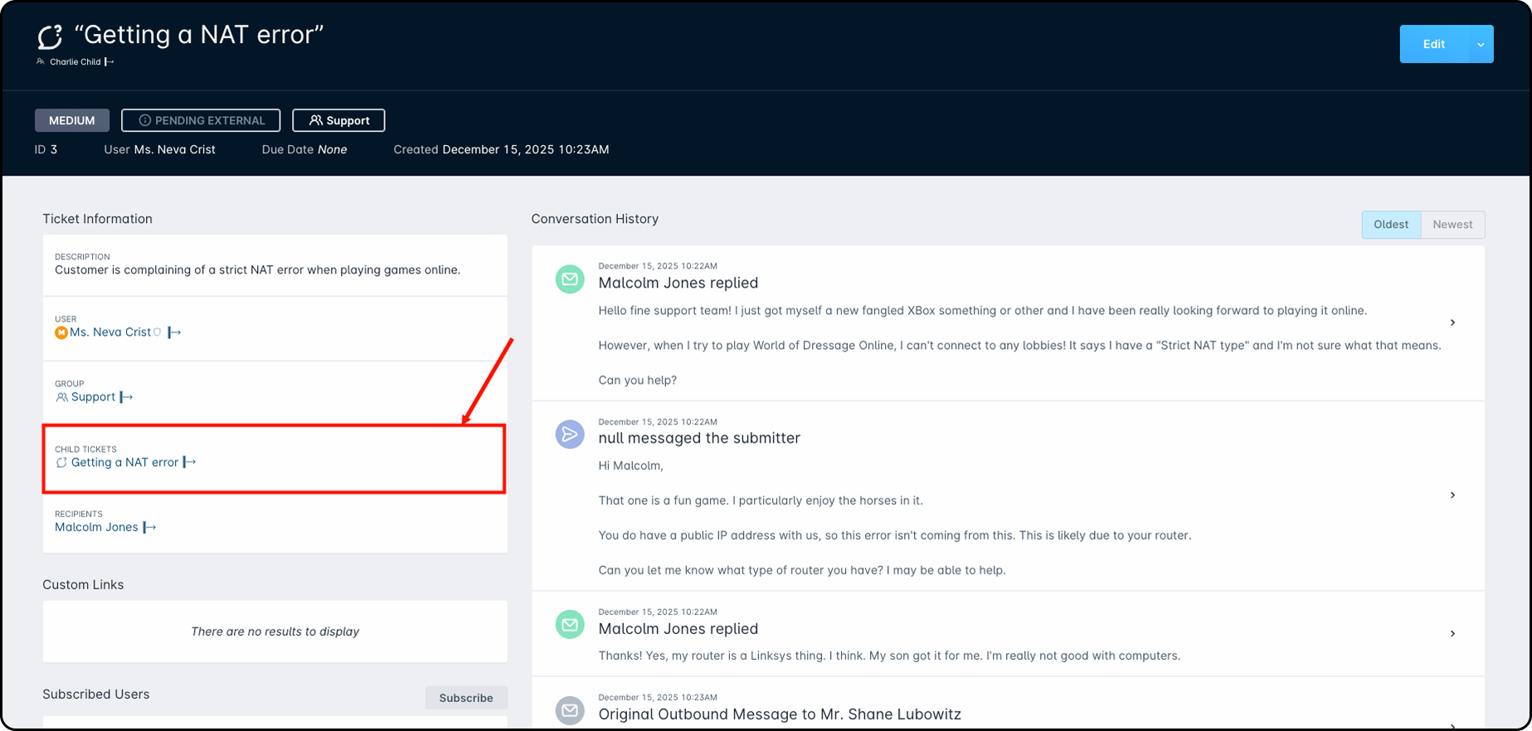The image size is (1532, 731).
Task: Open the 'Getting a NAT error' child ticket link
Action: point(124,462)
